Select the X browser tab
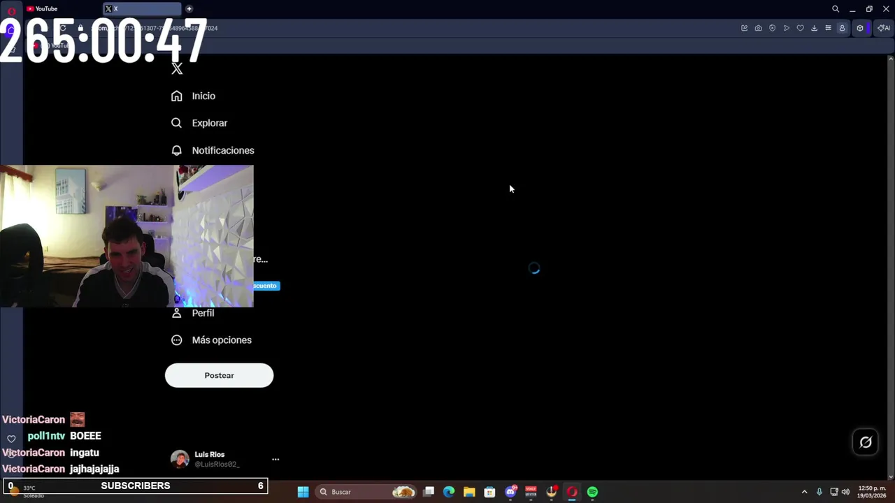The height and width of the screenshot is (503, 895). click(x=142, y=8)
